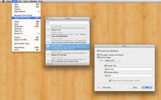Click search icon in iCloud window footer

[52, 64]
